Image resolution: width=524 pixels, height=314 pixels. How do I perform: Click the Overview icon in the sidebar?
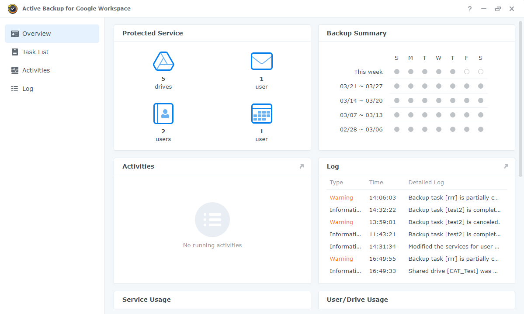(x=14, y=33)
